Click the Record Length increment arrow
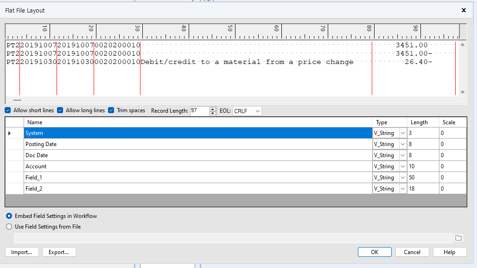Image resolution: width=477 pixels, height=268 pixels. [x=212, y=108]
